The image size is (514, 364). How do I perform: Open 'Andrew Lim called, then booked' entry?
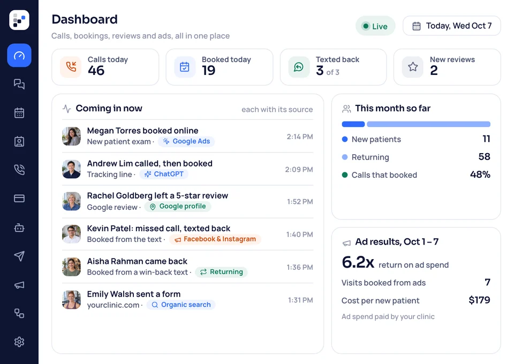coord(187,169)
